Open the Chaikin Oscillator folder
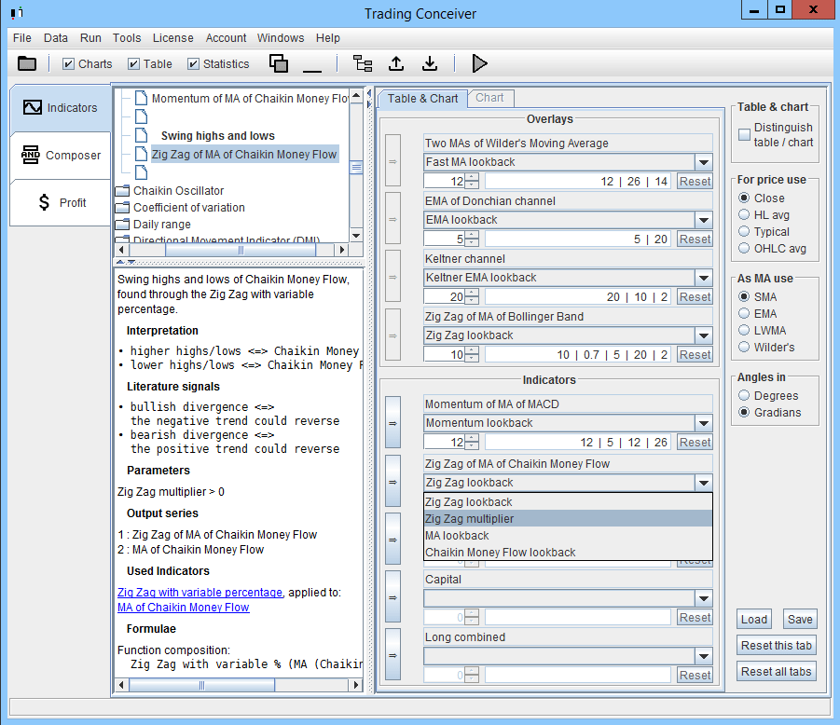The image size is (840, 725). (x=178, y=191)
